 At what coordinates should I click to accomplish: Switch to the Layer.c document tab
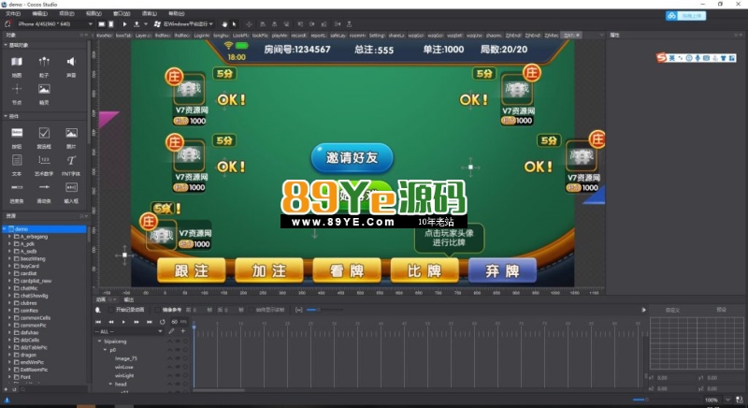[x=143, y=36]
